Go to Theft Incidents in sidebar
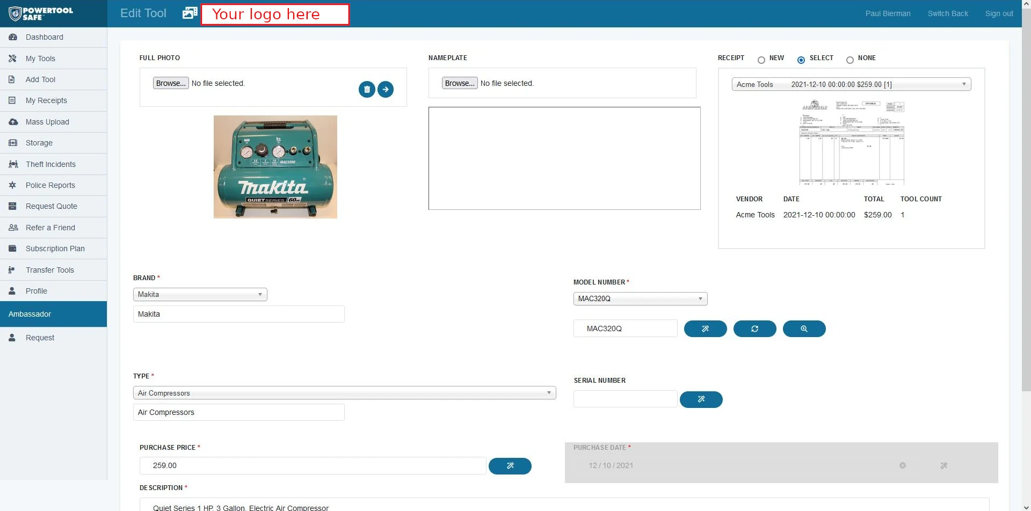Screen dimensions: 1031x511 pyautogui.click(x=50, y=164)
